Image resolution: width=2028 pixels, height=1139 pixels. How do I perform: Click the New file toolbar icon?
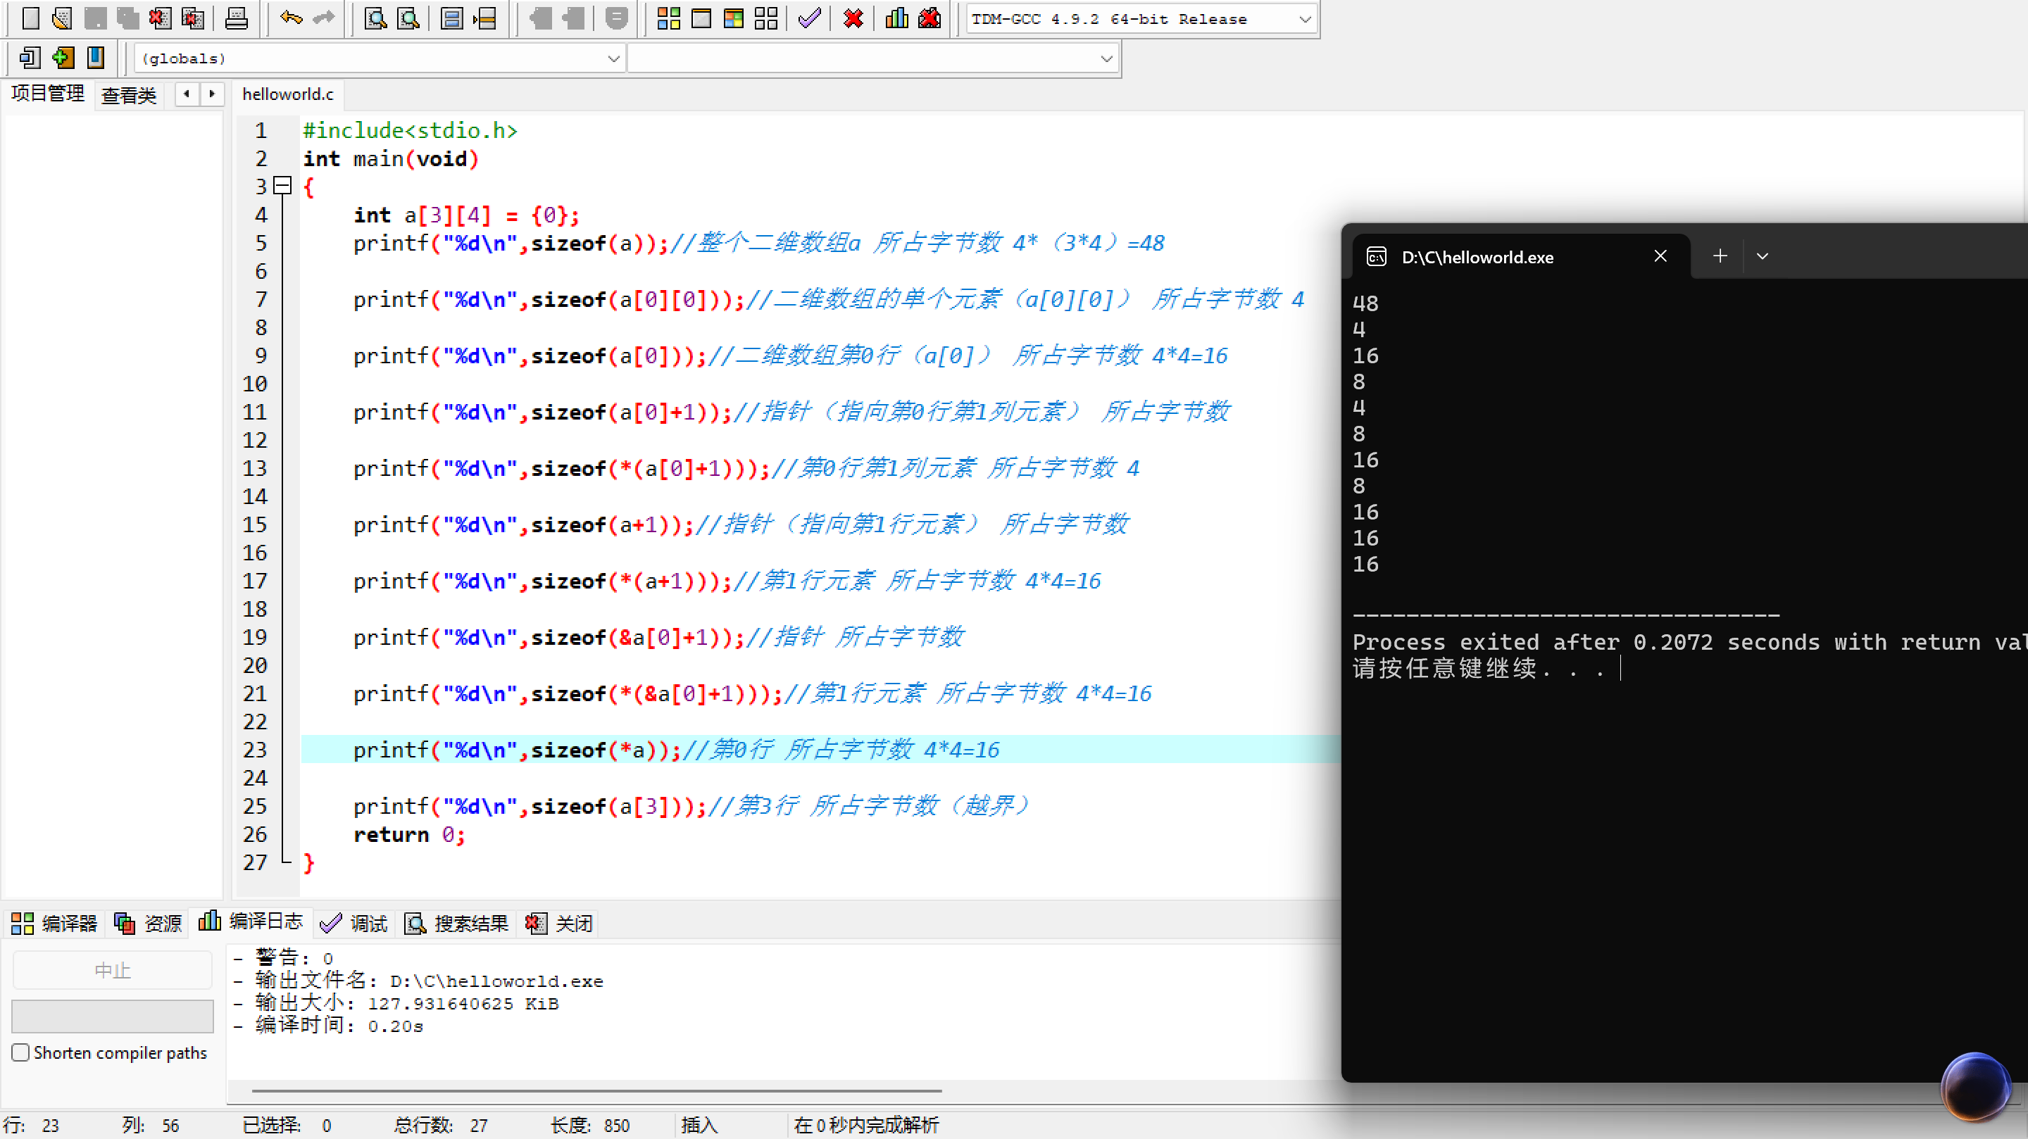point(30,18)
